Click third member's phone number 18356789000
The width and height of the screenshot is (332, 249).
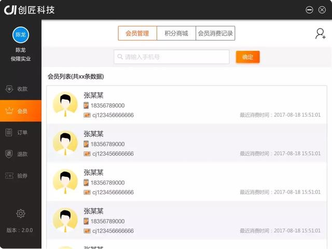point(107,183)
